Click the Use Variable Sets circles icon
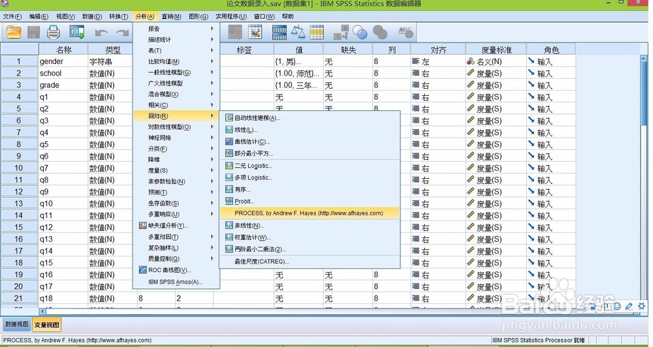 coord(360,33)
